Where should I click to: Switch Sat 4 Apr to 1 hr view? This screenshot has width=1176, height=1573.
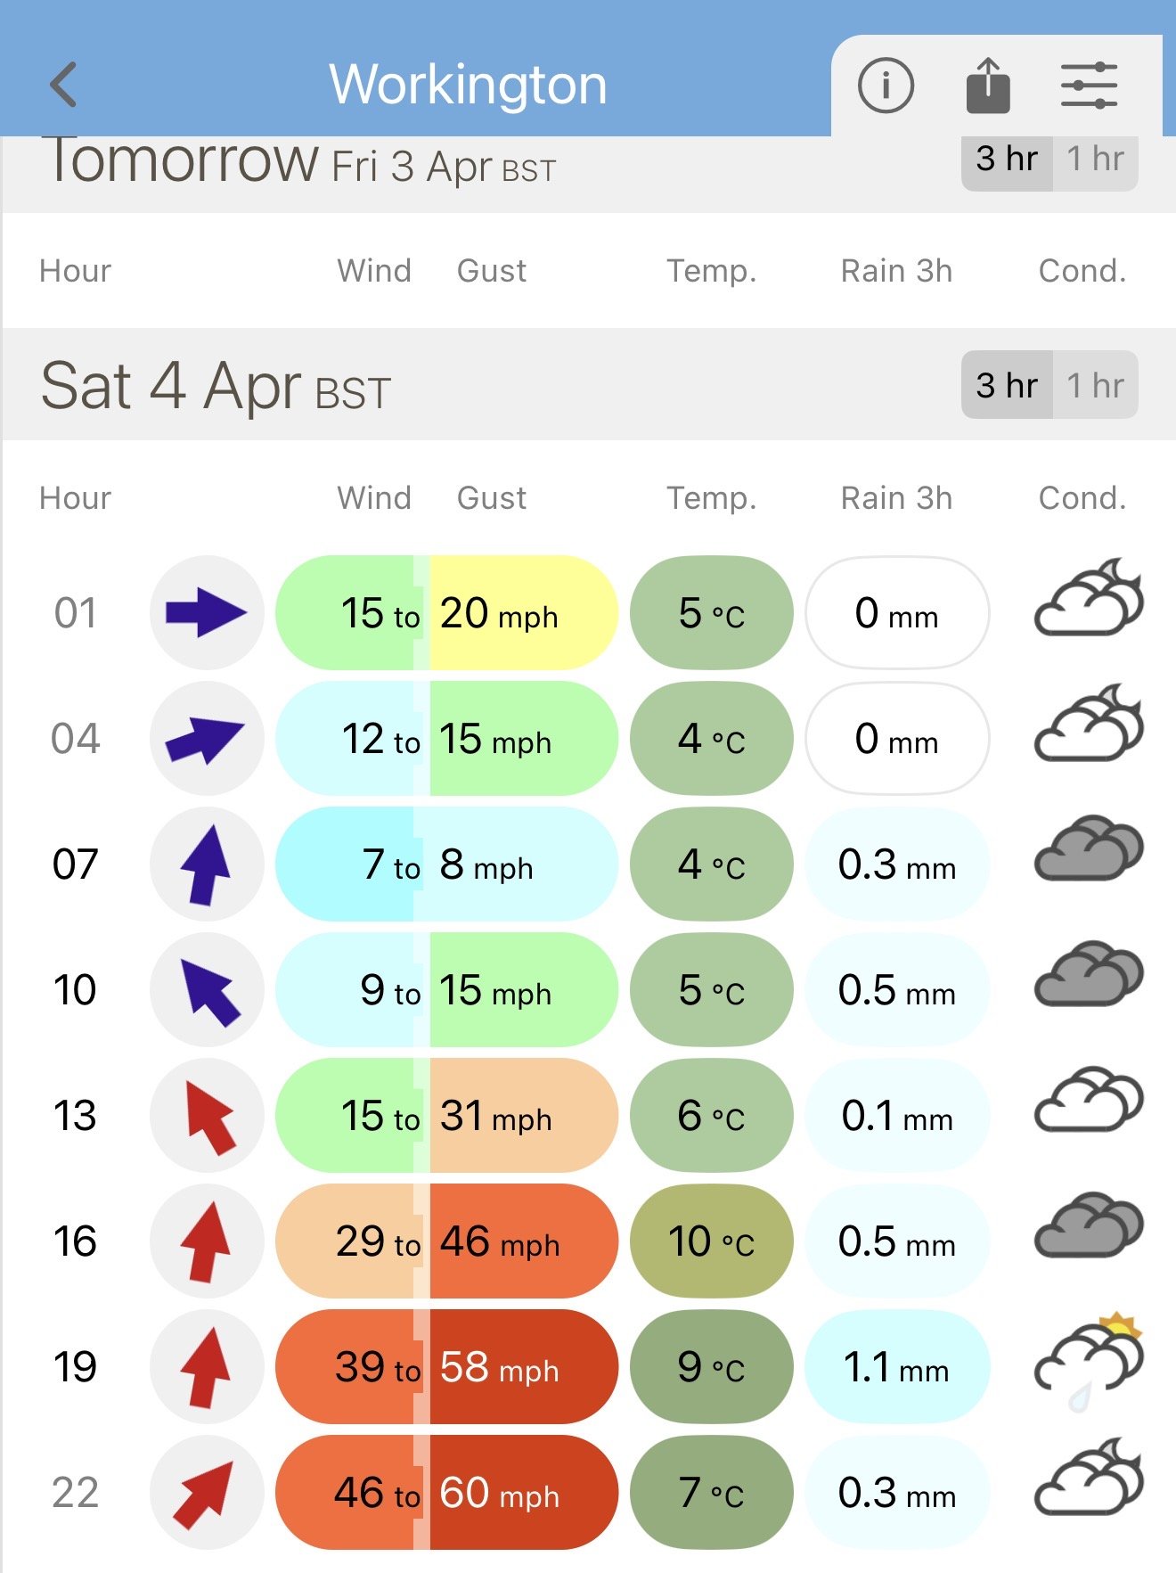point(1095,386)
